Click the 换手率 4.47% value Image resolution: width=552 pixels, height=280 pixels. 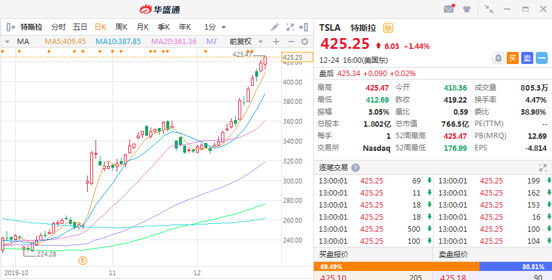click(x=536, y=100)
